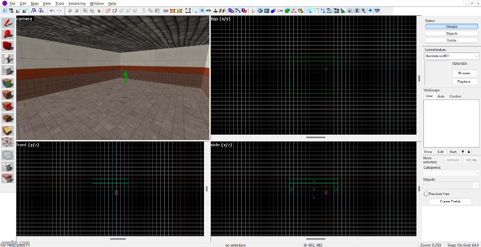This screenshot has width=481, height=247.
Task: Open the Instancing menu
Action: click(76, 3)
